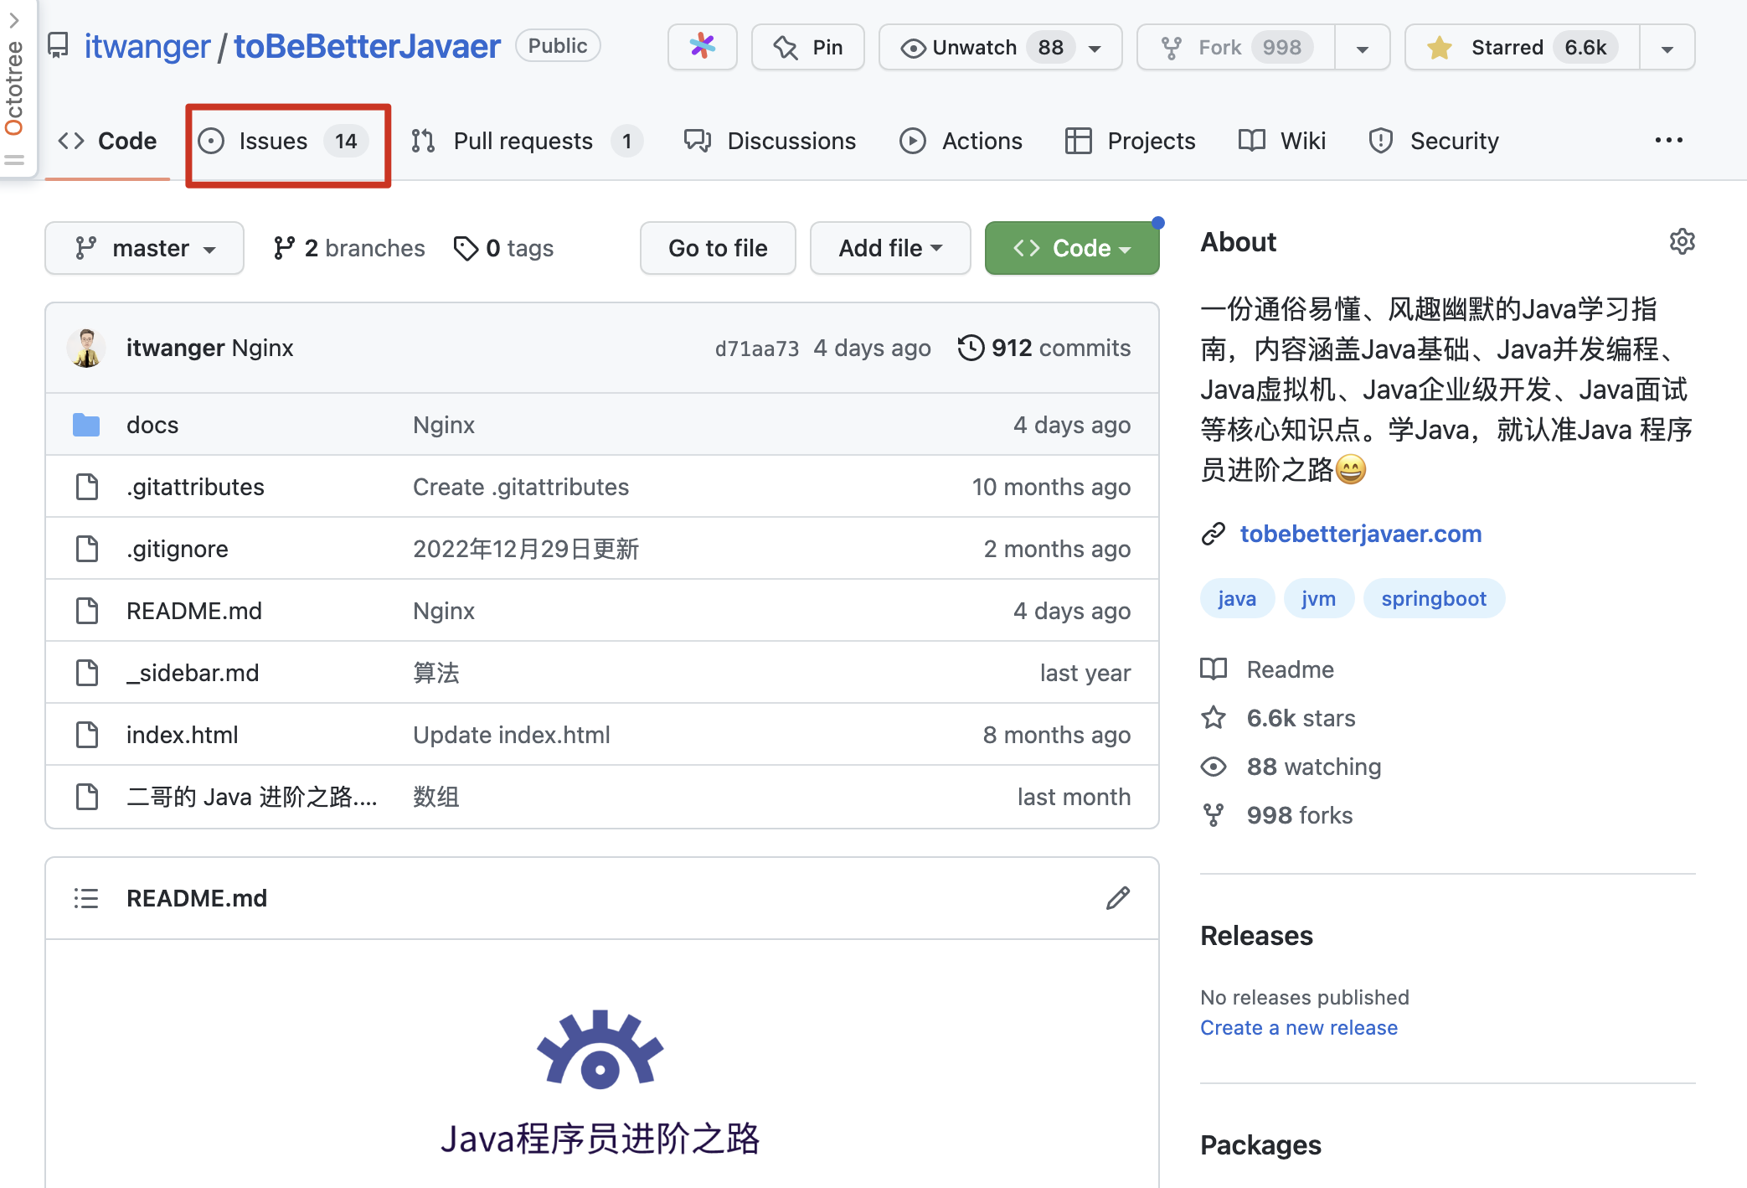Viewport: 1747px width, 1188px height.
Task: Fork the repository
Action: (1235, 47)
